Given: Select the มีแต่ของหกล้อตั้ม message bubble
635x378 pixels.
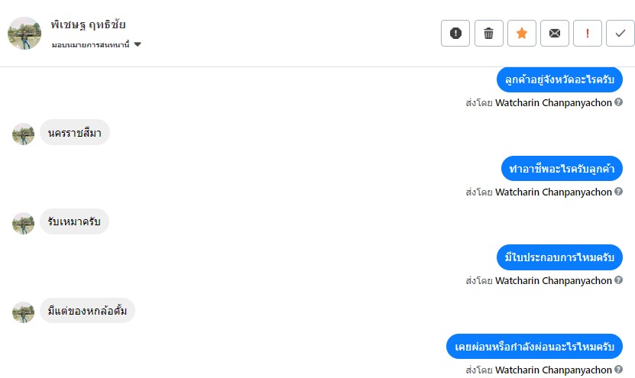Looking at the screenshot, I should coord(87,310).
